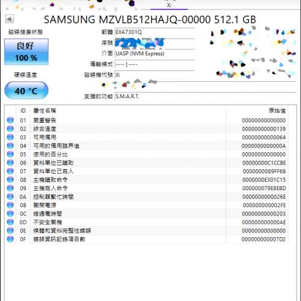Click the 硬碟溫度 label

[25, 75]
